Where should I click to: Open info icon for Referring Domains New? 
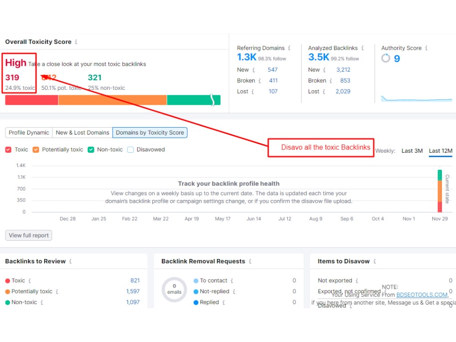[254, 70]
